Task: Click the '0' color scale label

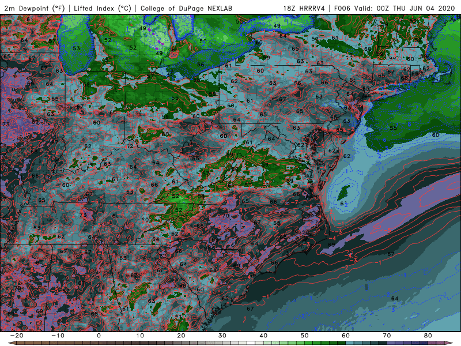Action: click(99, 336)
